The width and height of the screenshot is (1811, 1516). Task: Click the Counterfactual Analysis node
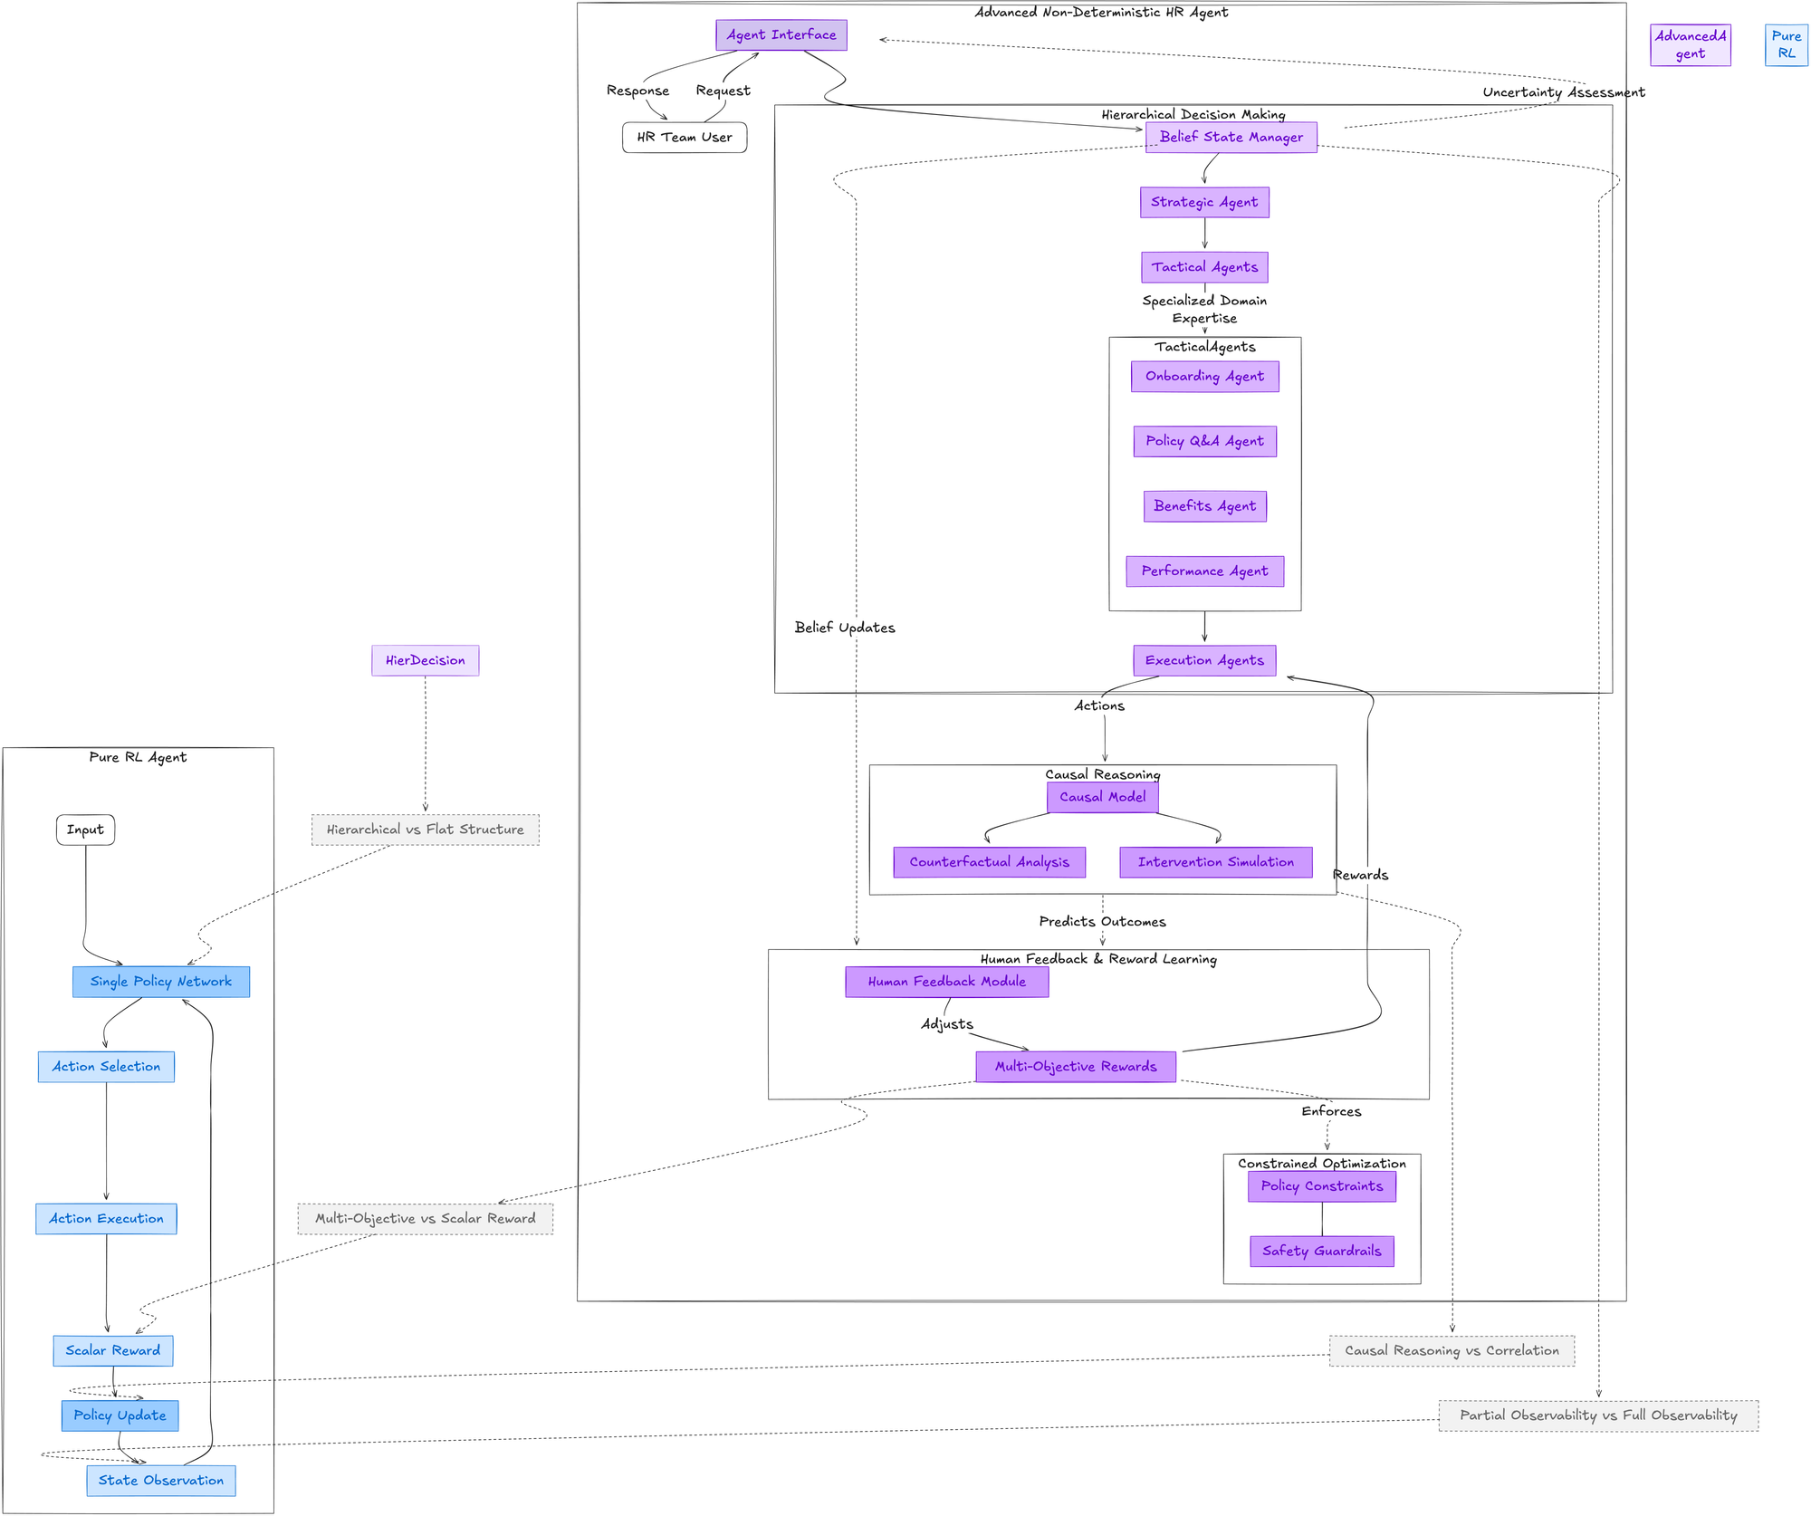click(990, 862)
